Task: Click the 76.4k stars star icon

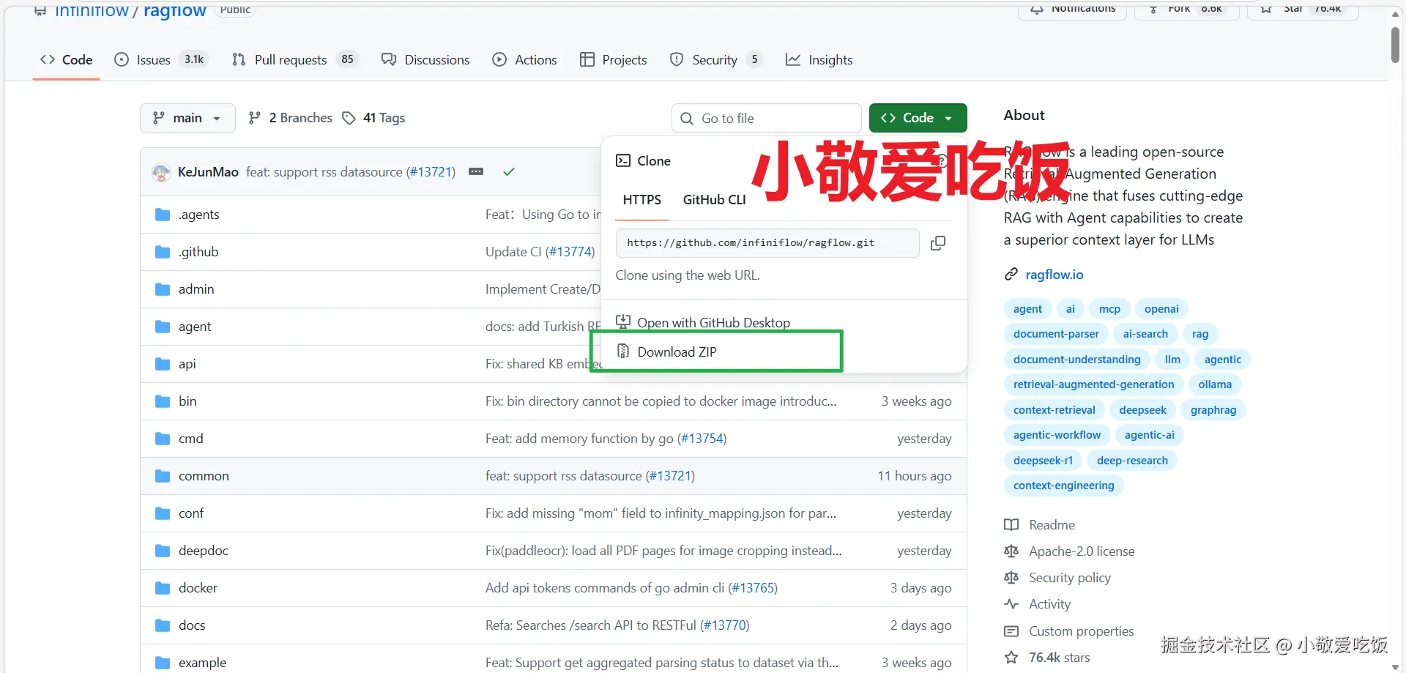Action: click(x=1011, y=658)
